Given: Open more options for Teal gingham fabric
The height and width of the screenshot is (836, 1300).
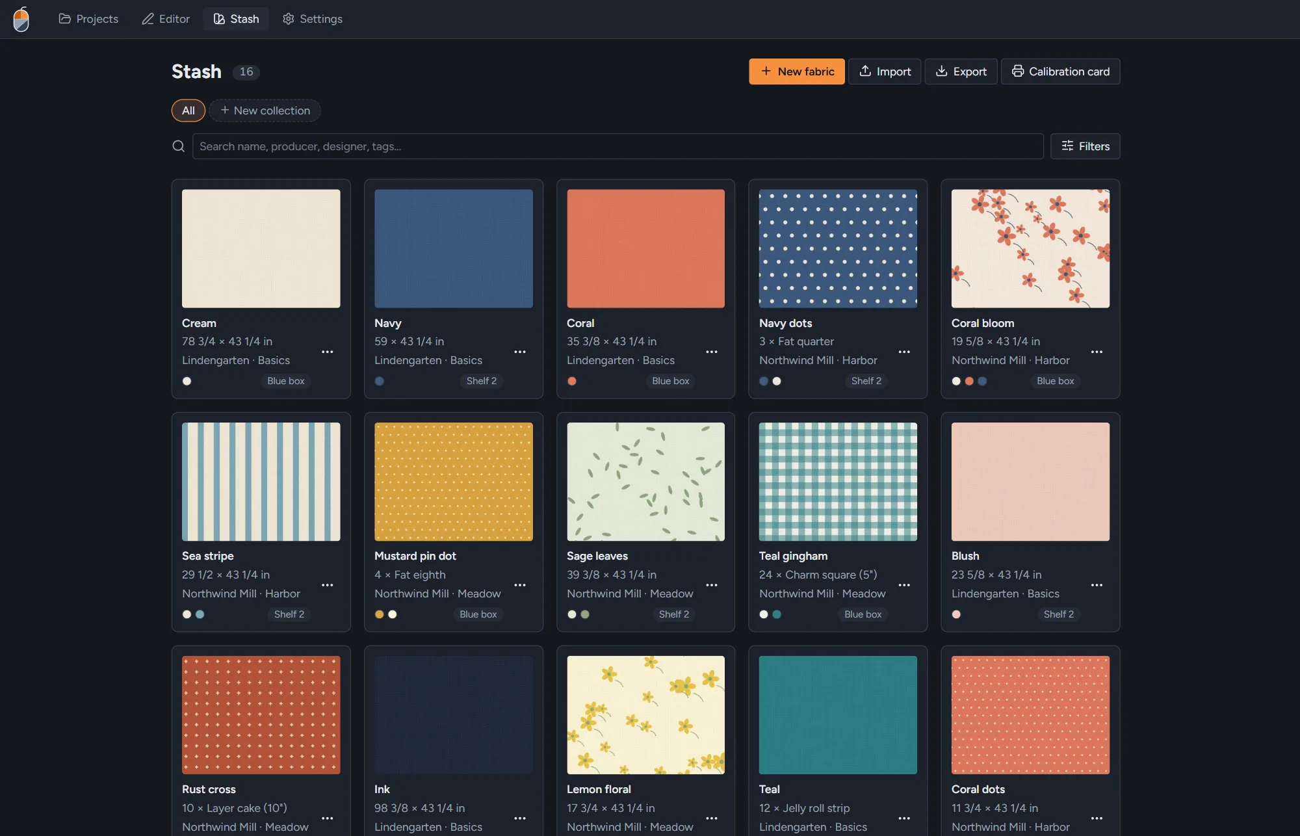Looking at the screenshot, I should click(x=904, y=585).
